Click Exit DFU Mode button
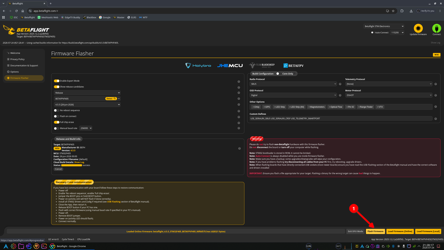 (356, 231)
